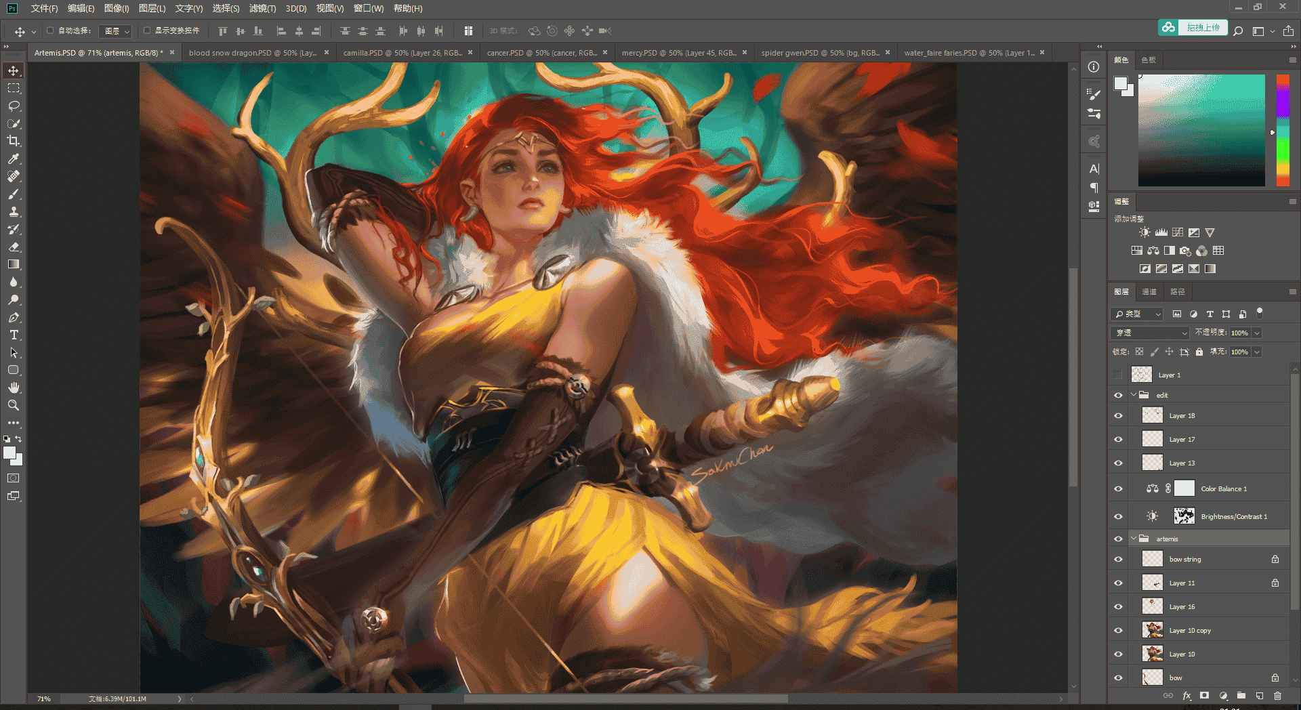Enable the 自动选择 checkbox

[x=50, y=30]
